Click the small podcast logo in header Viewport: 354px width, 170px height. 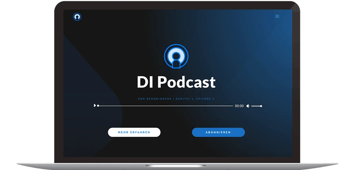77,17
